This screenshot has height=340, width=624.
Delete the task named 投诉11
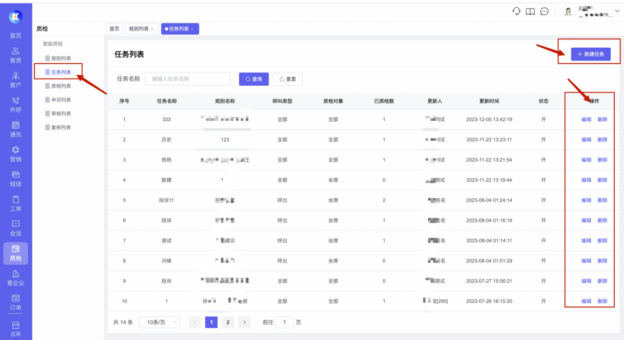coord(603,200)
